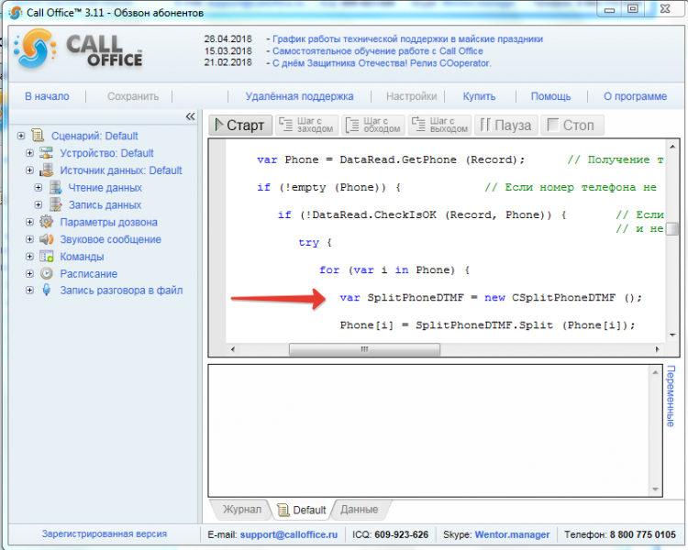The width and height of the screenshot is (688, 550).
Task: Click the Чтение данных icon
Action: (55, 187)
